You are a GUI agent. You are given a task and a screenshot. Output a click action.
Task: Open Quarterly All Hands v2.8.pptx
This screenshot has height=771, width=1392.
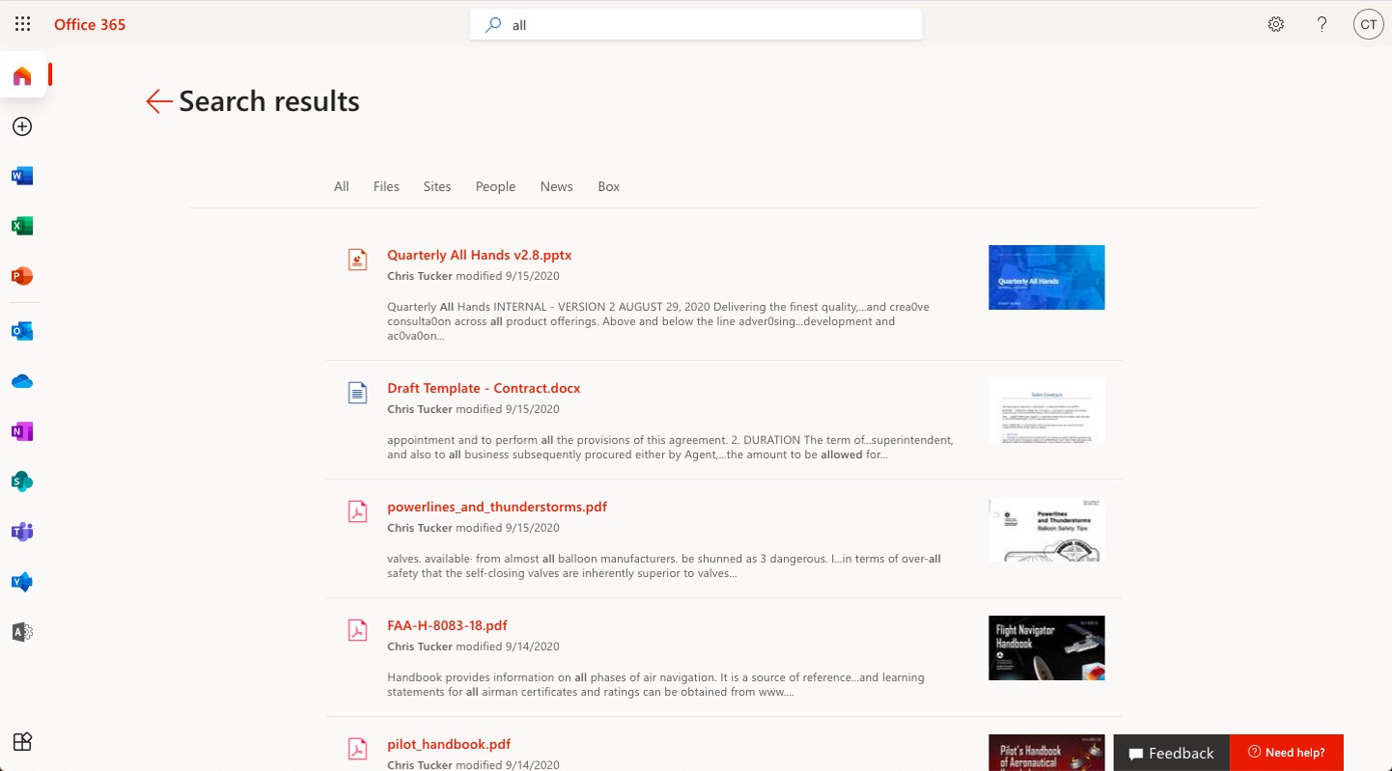[479, 255]
